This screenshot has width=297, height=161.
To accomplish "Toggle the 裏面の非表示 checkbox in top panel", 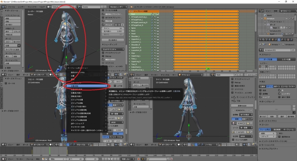I will [103, 59].
